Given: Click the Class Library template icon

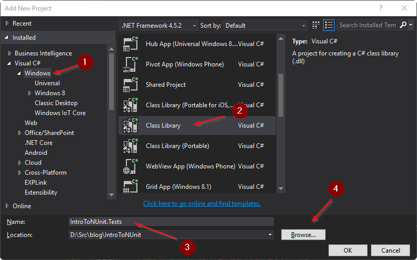Looking at the screenshot, I should coord(130,126).
